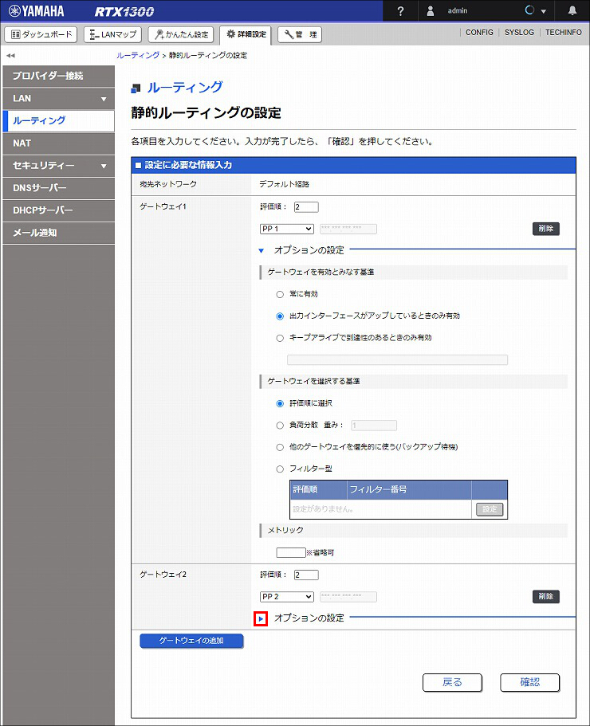This screenshot has width=590, height=726.
Task: Click 削除 button for ゲートウェイ1
Action: (546, 229)
